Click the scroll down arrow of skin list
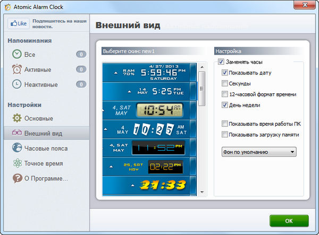This screenshot has height=235, width=319. click(x=202, y=191)
